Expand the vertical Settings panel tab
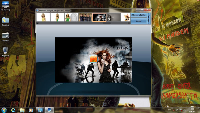 [149, 19]
